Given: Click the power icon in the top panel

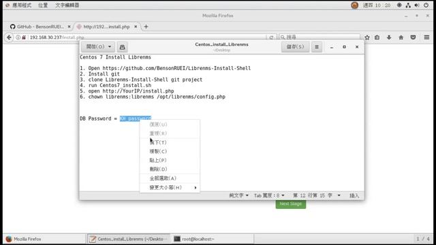Looking at the screenshot, I should pyautogui.click(x=426, y=5).
